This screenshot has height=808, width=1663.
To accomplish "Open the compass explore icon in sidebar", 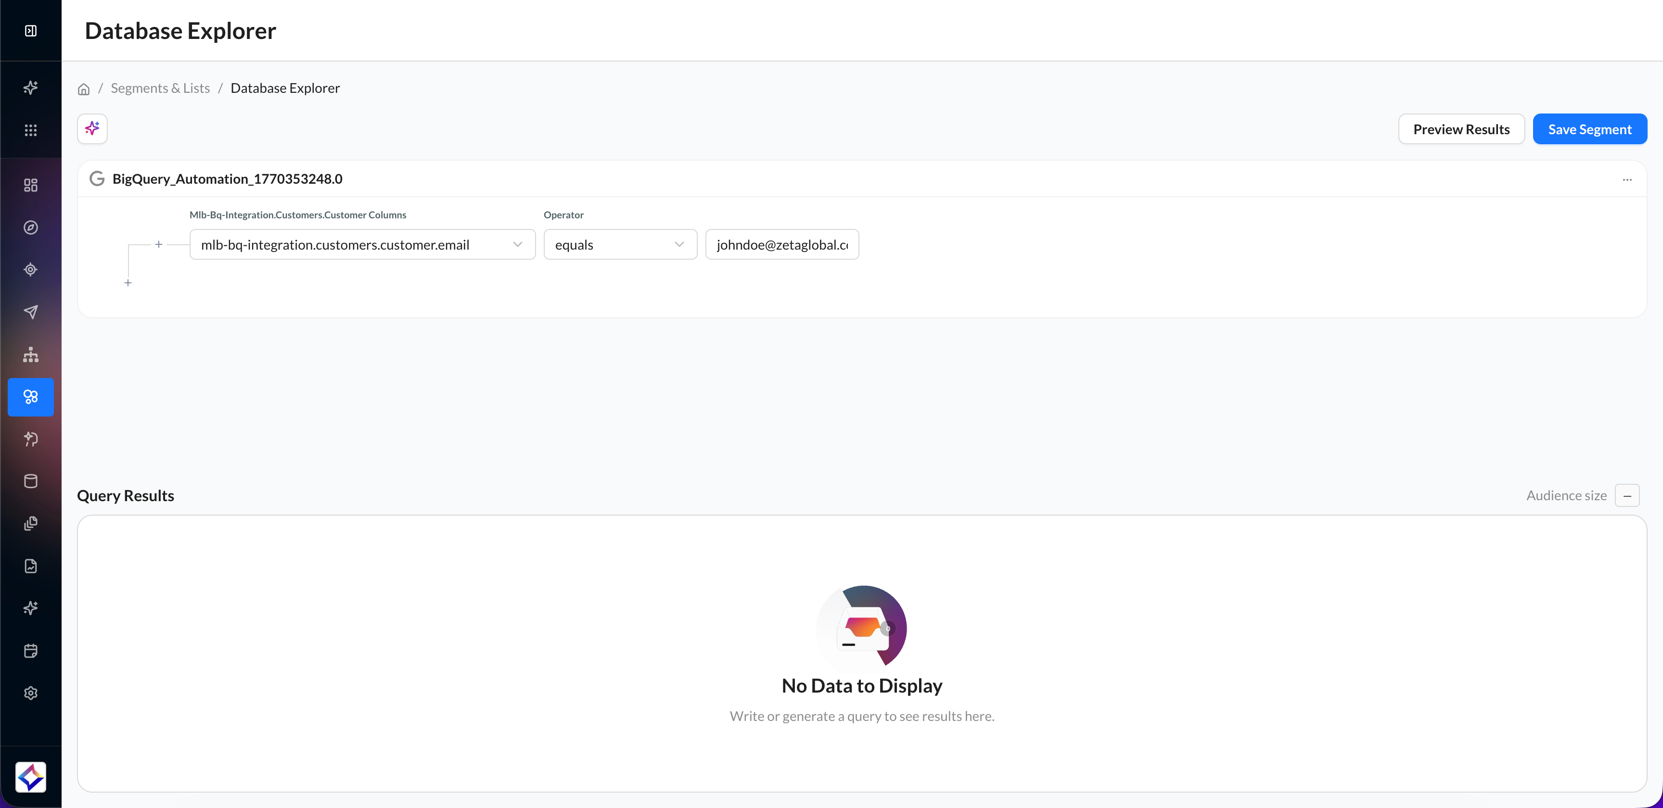I will click(30, 227).
